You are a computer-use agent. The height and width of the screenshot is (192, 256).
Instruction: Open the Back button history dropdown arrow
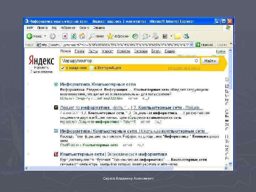[45, 36]
